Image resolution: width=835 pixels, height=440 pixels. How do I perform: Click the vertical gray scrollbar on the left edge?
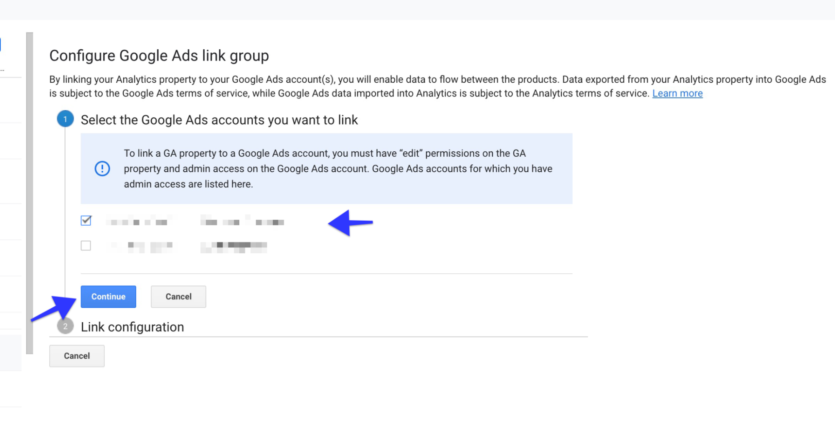(x=29, y=193)
